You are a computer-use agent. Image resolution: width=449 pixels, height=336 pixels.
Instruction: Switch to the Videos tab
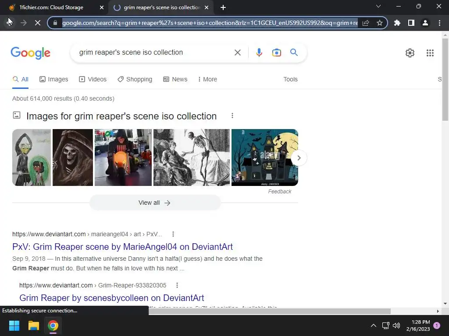tap(93, 79)
